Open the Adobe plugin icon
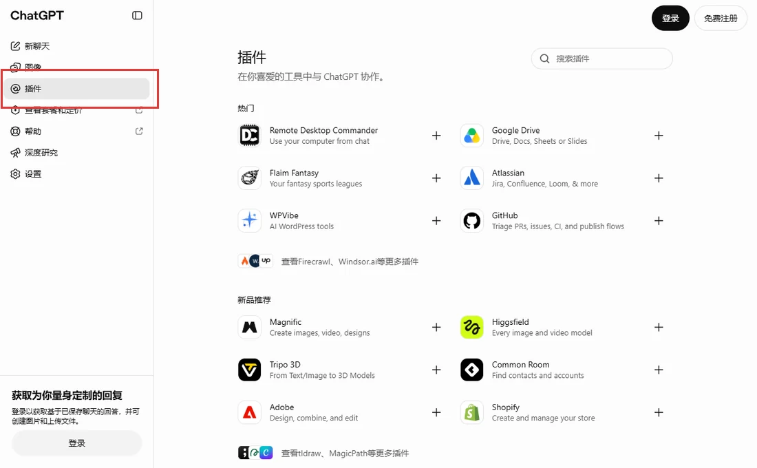757x468 pixels. pyautogui.click(x=250, y=412)
